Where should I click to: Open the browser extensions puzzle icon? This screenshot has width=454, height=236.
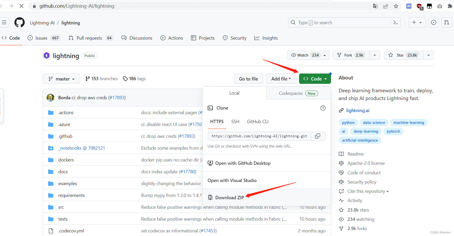(450, 6)
